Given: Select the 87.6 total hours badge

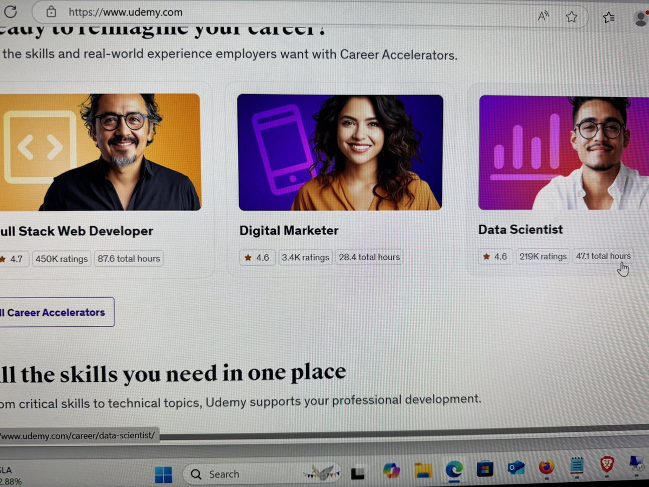Looking at the screenshot, I should click(x=129, y=259).
